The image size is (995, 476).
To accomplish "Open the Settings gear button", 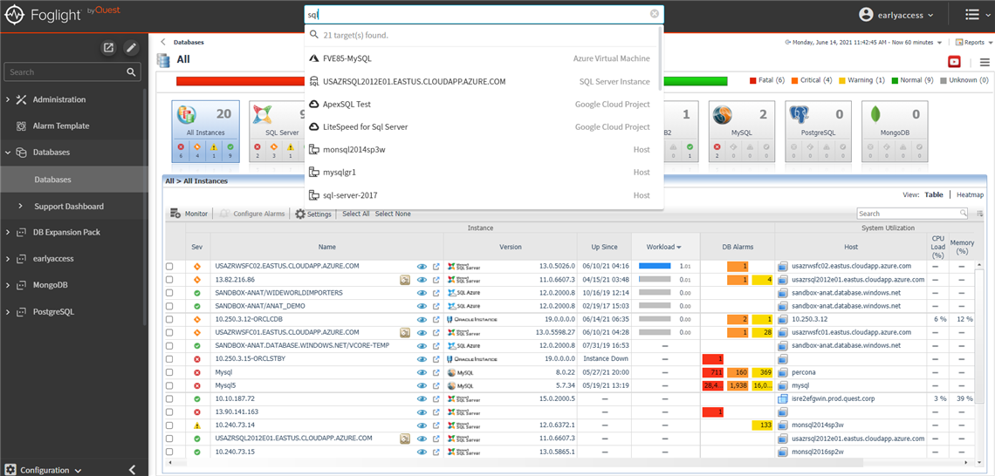I will click(x=313, y=214).
